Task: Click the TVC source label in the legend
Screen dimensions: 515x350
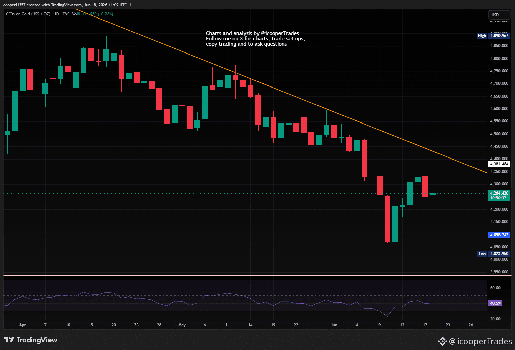Action: click(66, 14)
